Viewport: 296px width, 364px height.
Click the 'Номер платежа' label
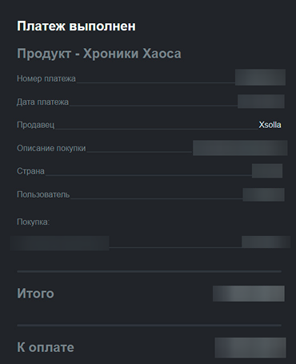pos(46,78)
